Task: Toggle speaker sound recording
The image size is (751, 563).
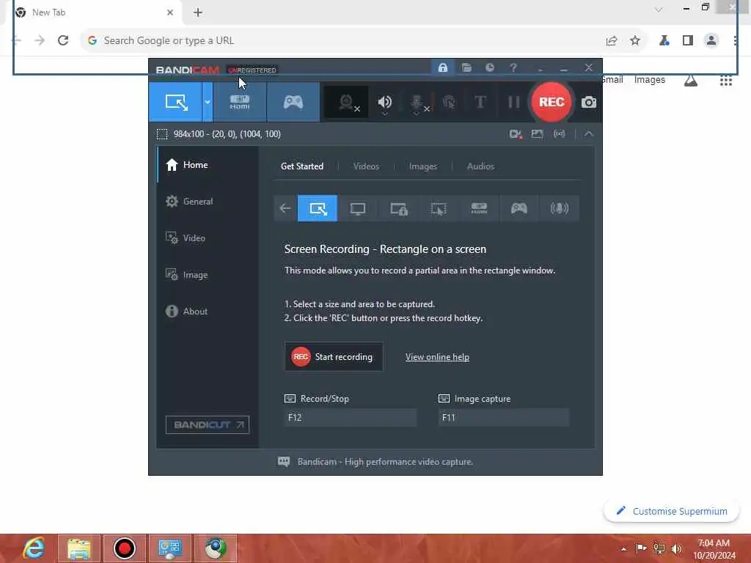Action: tap(384, 102)
